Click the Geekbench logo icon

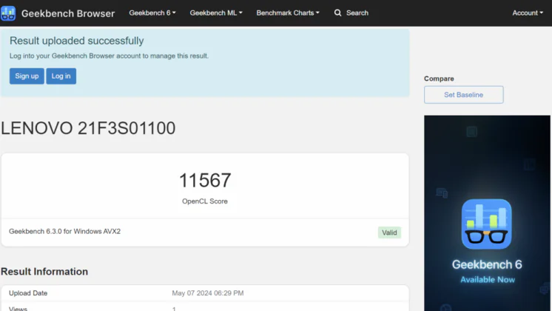point(7,13)
